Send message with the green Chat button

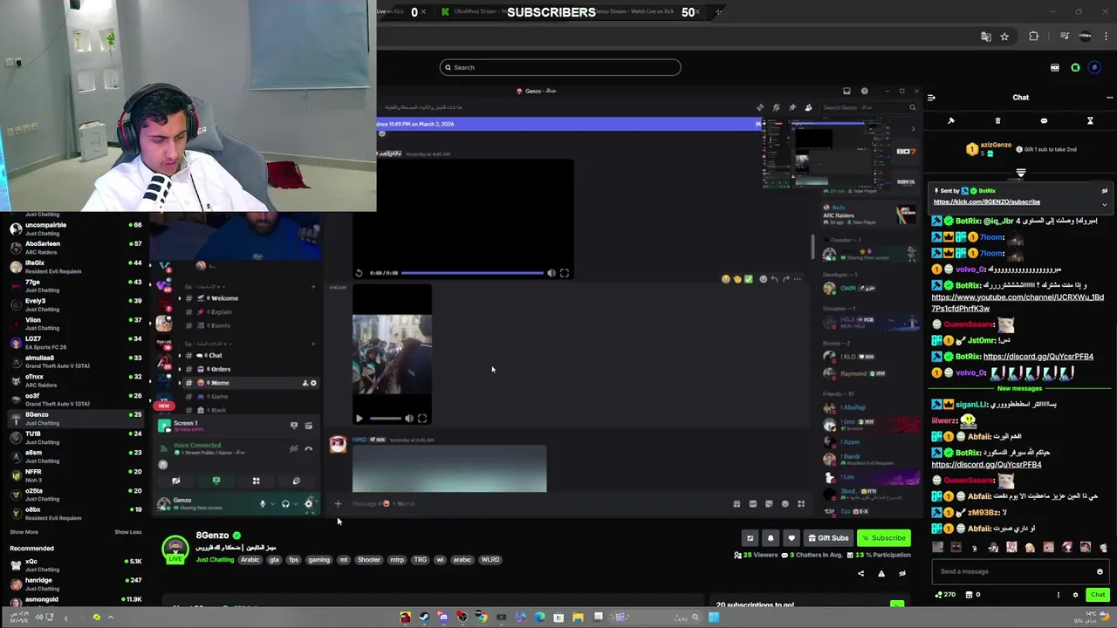coord(1098,595)
